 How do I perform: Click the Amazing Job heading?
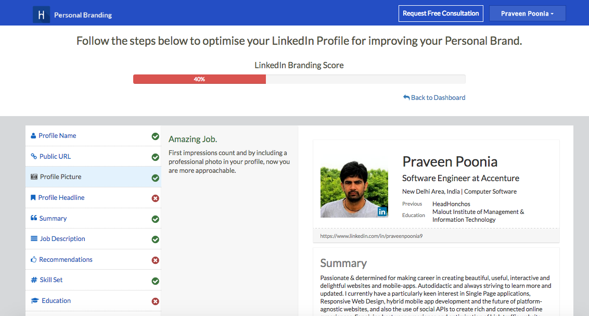pos(193,139)
